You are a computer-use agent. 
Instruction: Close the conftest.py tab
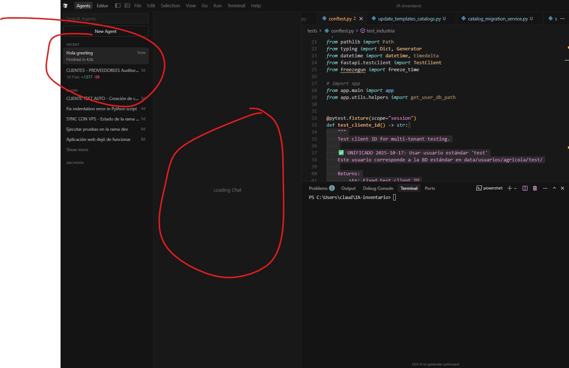[361, 19]
